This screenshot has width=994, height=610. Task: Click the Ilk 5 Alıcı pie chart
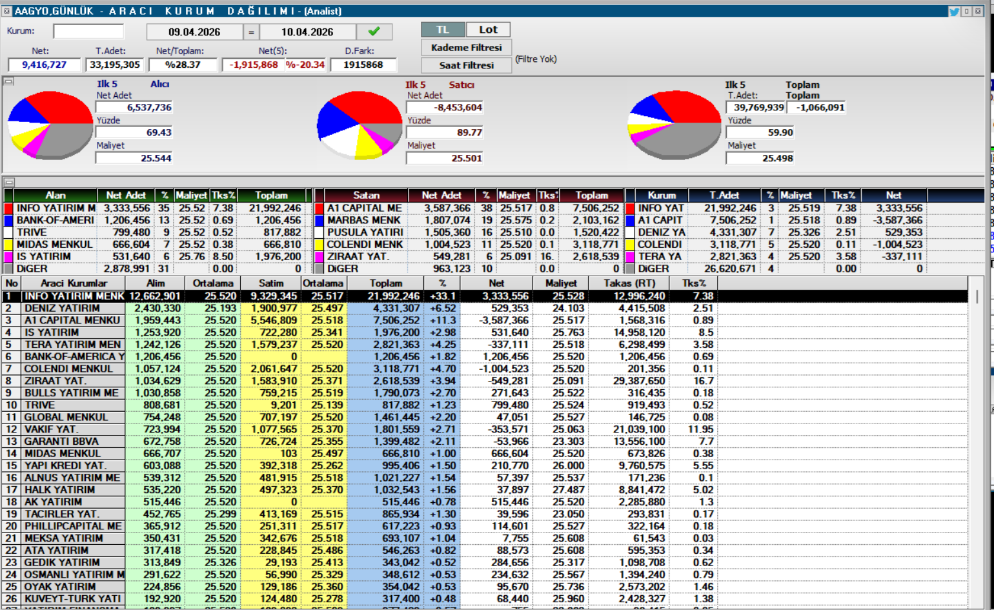[50, 125]
